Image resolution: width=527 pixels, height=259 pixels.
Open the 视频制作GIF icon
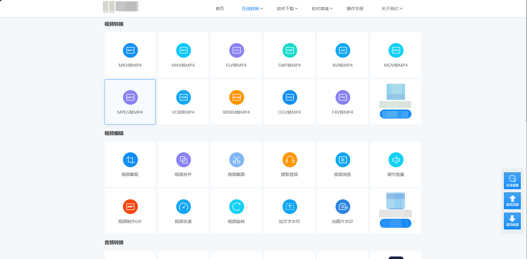[x=130, y=207]
